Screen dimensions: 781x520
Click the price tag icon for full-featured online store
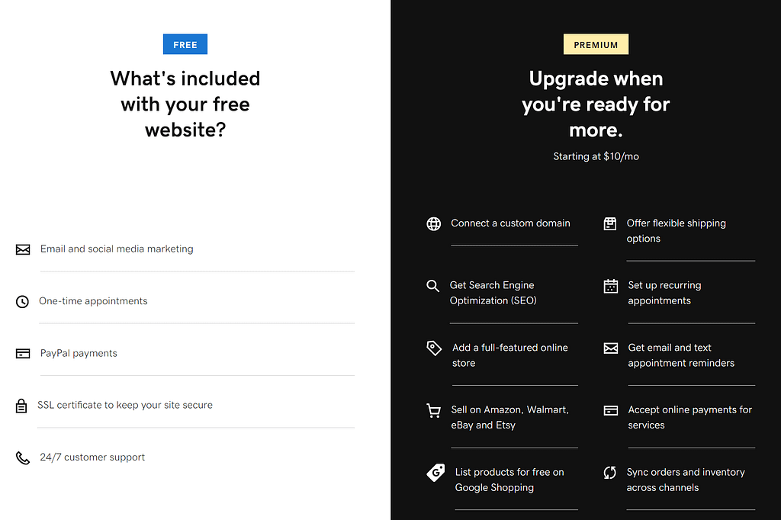point(434,348)
